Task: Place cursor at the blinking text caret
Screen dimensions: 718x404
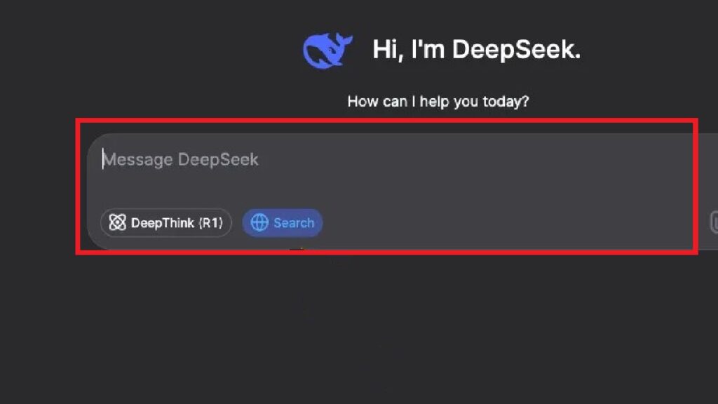Action: point(103,159)
